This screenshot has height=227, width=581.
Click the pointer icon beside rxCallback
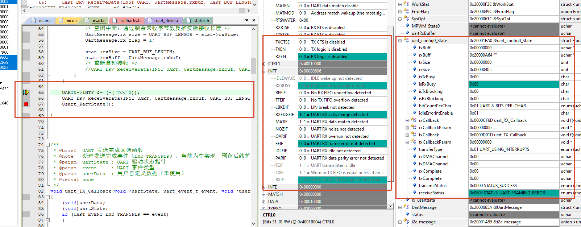414,120
